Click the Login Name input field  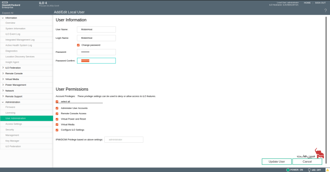(97, 38)
